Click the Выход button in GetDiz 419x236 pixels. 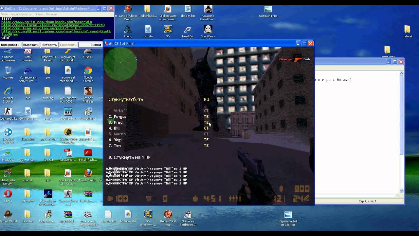[96, 45]
